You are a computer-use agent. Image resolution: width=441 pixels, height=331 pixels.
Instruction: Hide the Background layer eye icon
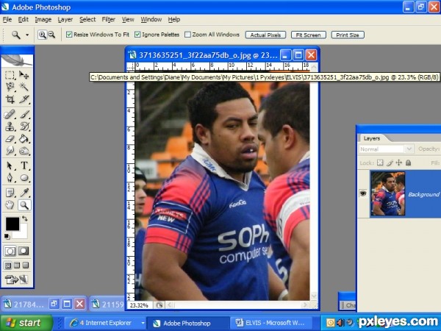pyautogui.click(x=363, y=193)
